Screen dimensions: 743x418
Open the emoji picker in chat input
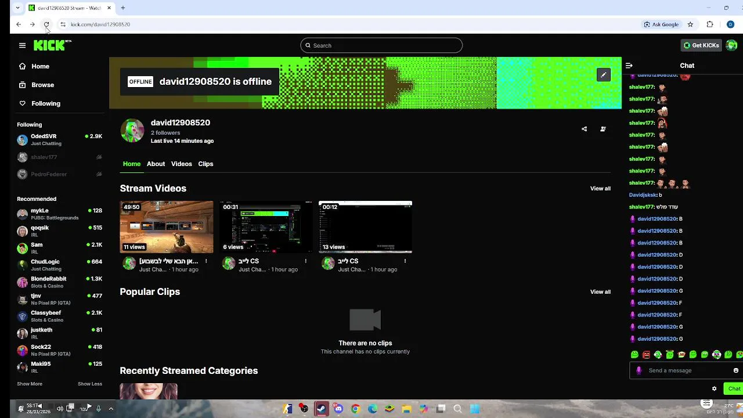[x=736, y=370]
